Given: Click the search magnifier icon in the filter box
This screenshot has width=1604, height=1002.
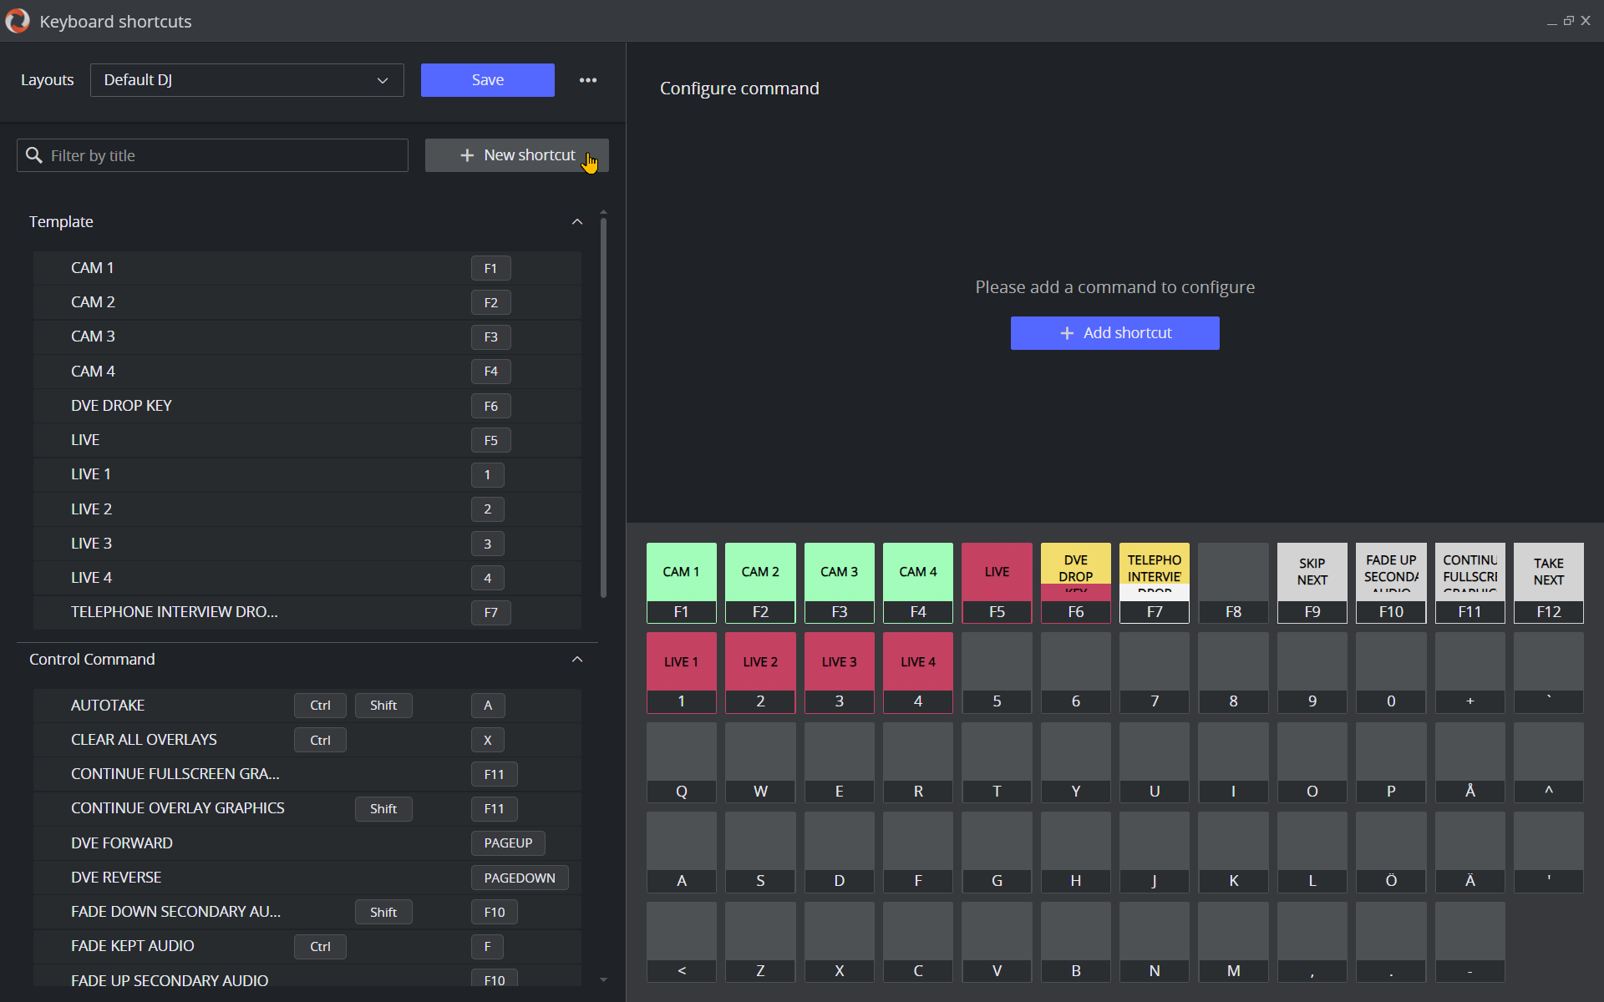Looking at the screenshot, I should coord(34,155).
